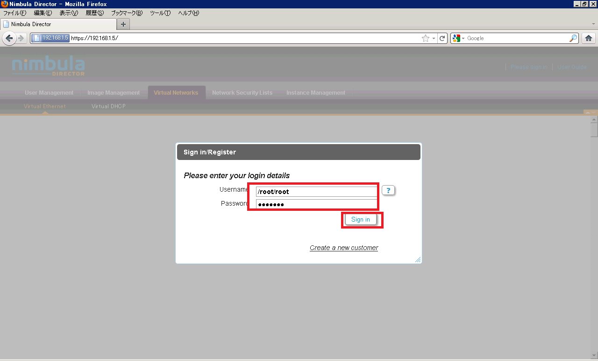Click the question mark help button
This screenshot has width=598, height=361.
coord(388,190)
